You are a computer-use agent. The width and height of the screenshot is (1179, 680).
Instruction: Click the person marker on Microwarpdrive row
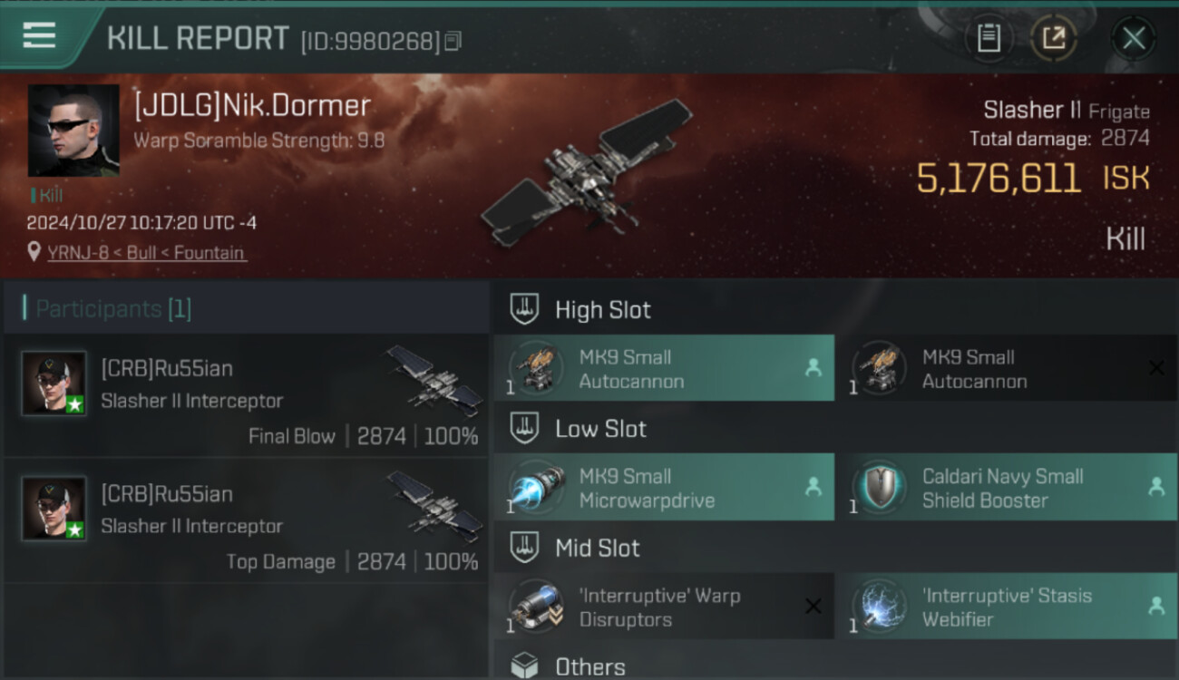pos(814,487)
